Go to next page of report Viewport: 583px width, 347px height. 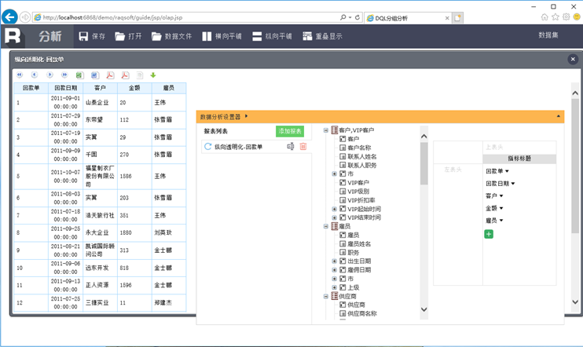tap(49, 75)
